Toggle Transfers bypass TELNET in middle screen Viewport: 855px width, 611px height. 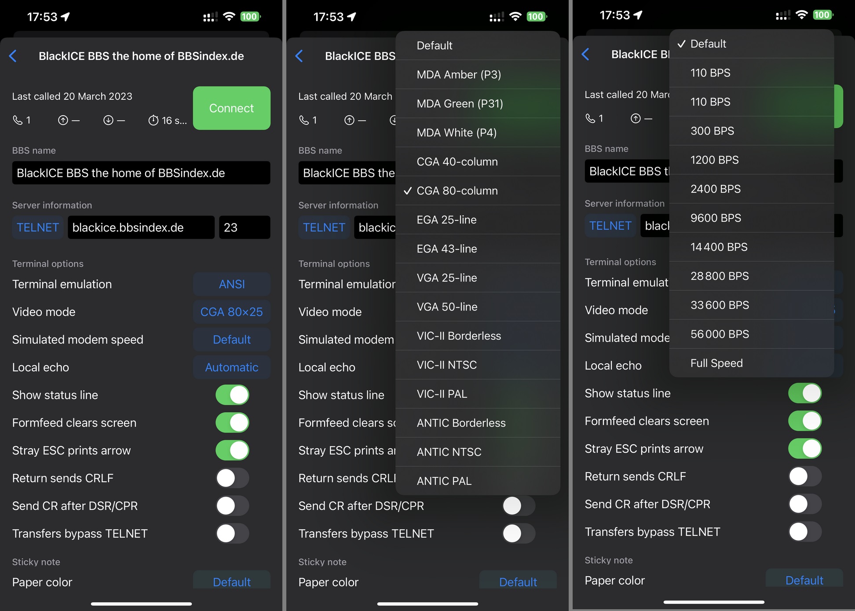pos(519,534)
